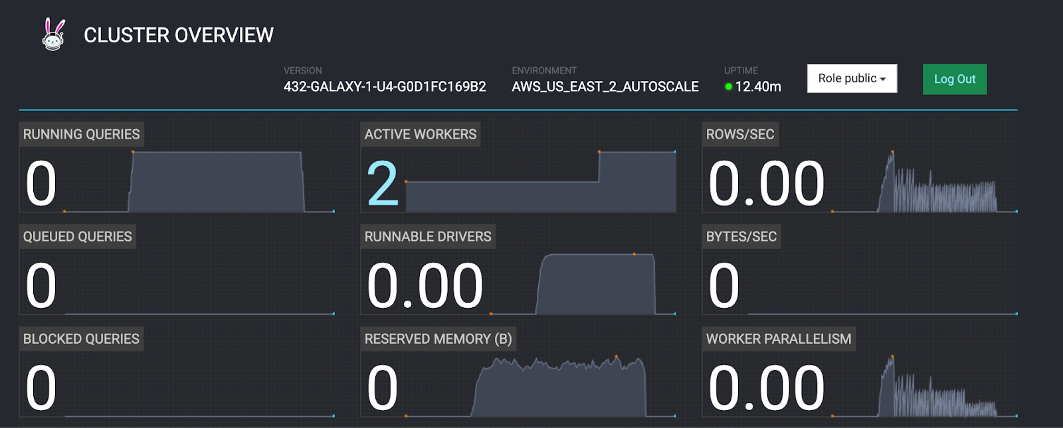Image resolution: width=1063 pixels, height=428 pixels.
Task: Click the Active Workers count of 2
Action: (x=382, y=184)
